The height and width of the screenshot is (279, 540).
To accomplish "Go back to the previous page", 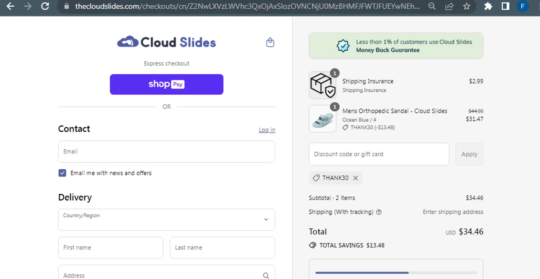I will pyautogui.click(x=10, y=6).
